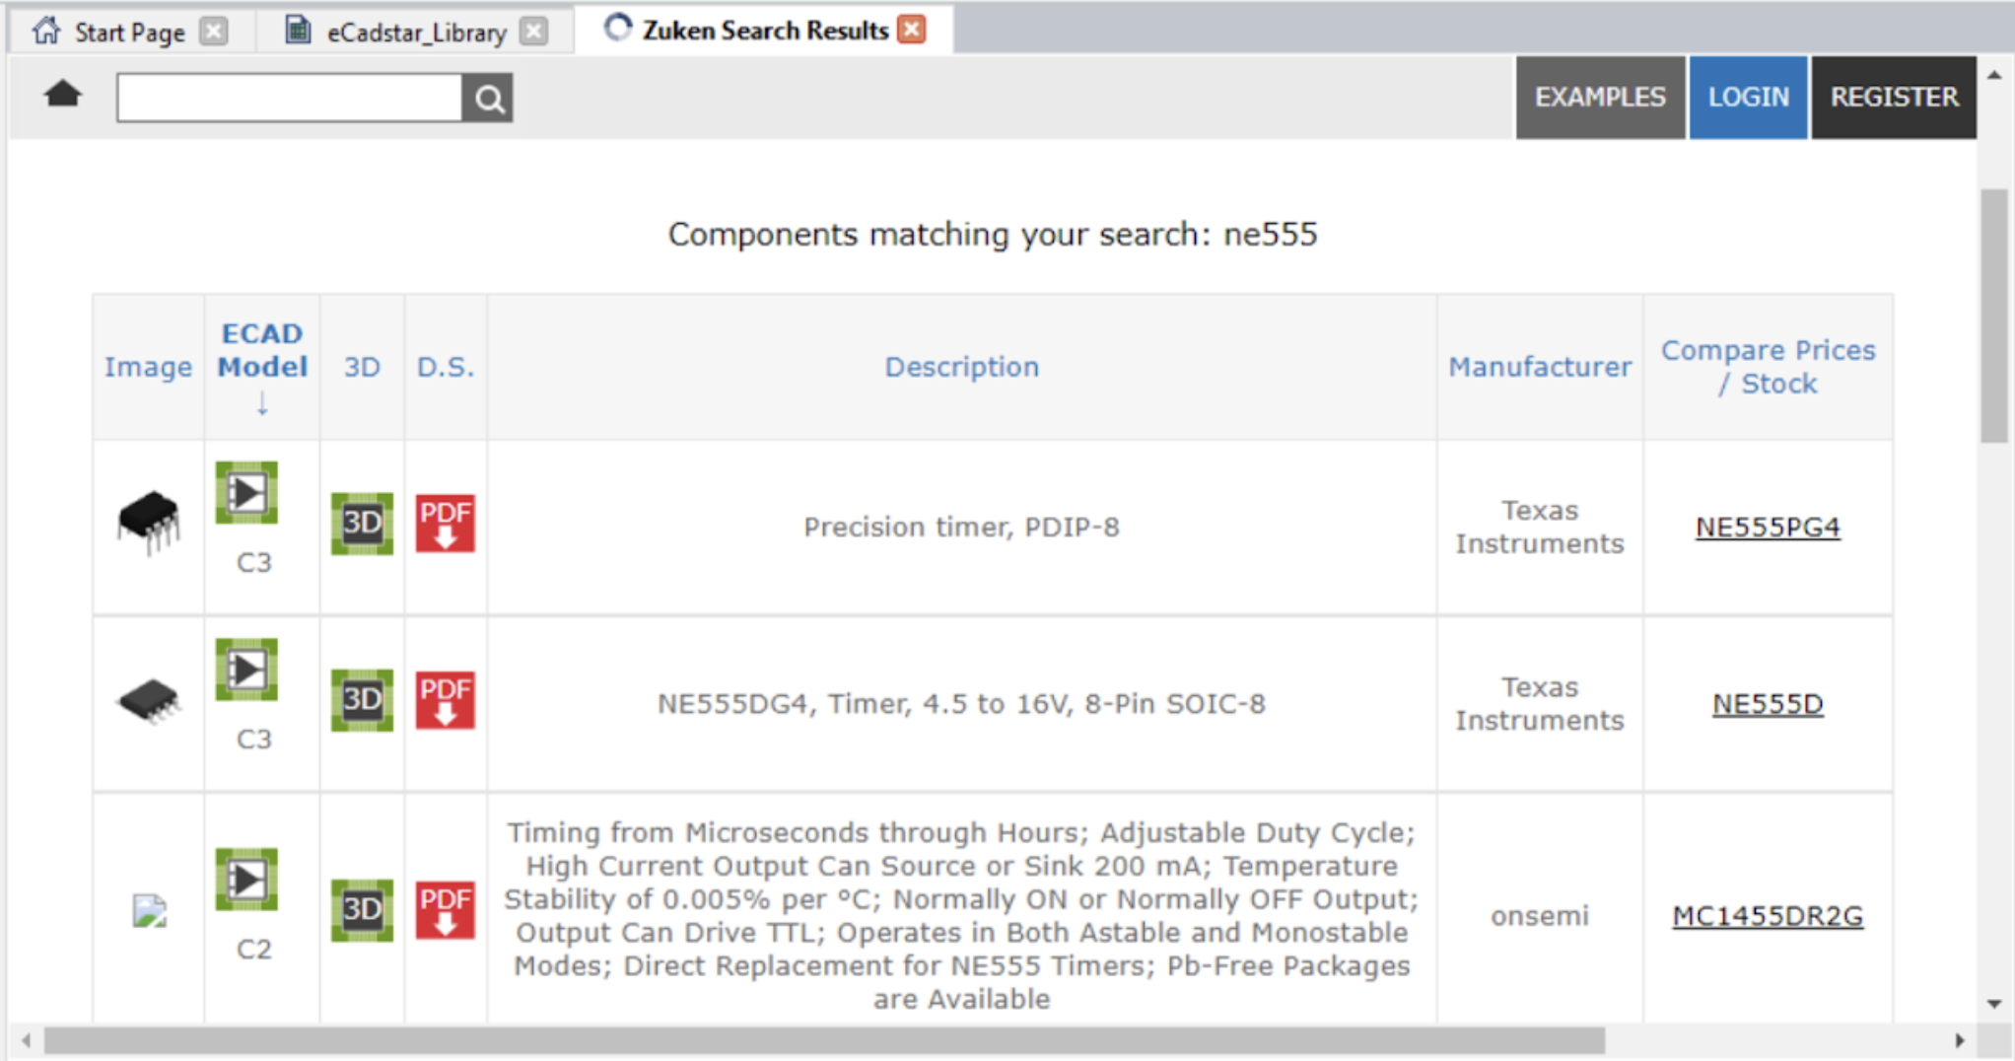Viewport: 2015px width, 1061px height.
Task: Sort results by ECAD Model column
Action: [262, 351]
